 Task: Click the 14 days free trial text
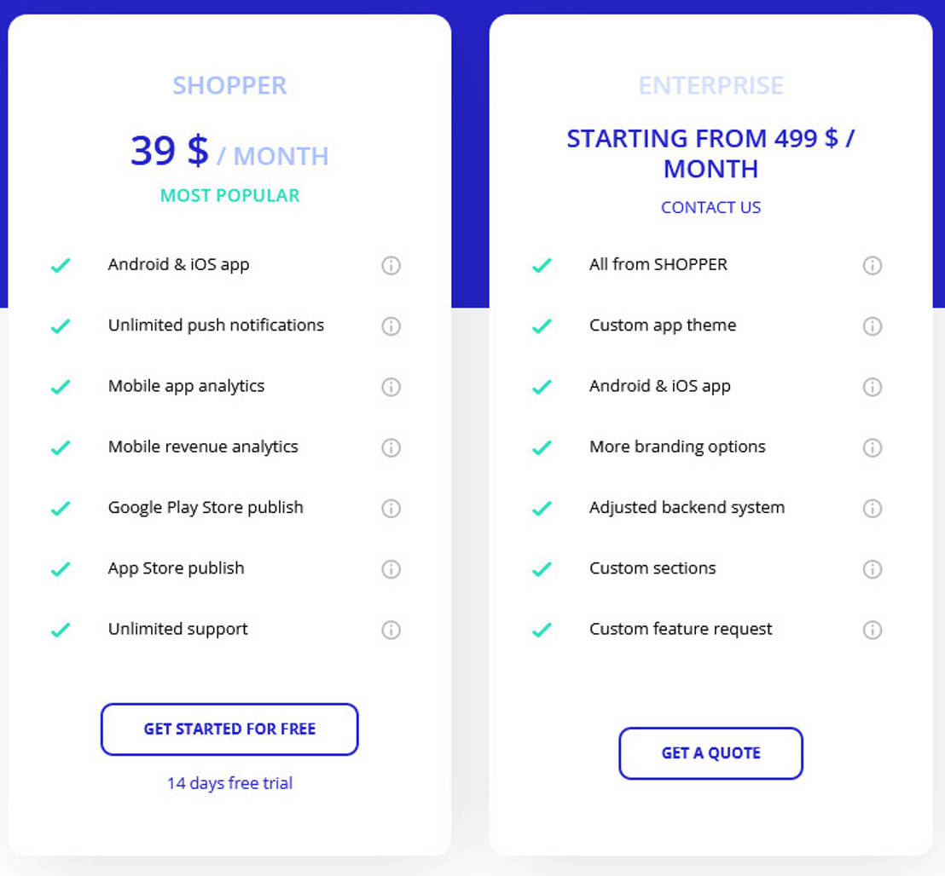pyautogui.click(x=229, y=783)
